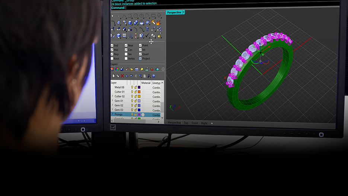348x196 pixels.
Task: Toggle the Project snap option
Action: click(x=140, y=59)
